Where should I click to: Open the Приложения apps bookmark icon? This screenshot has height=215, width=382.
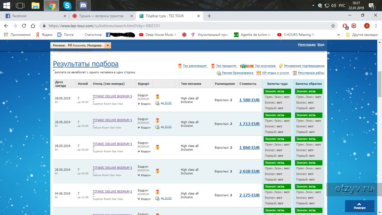tap(6, 35)
